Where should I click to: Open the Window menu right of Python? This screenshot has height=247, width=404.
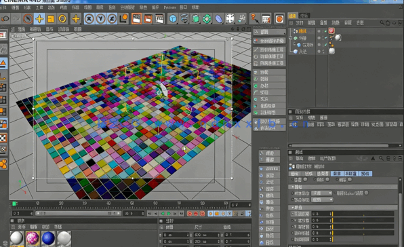(183, 7)
